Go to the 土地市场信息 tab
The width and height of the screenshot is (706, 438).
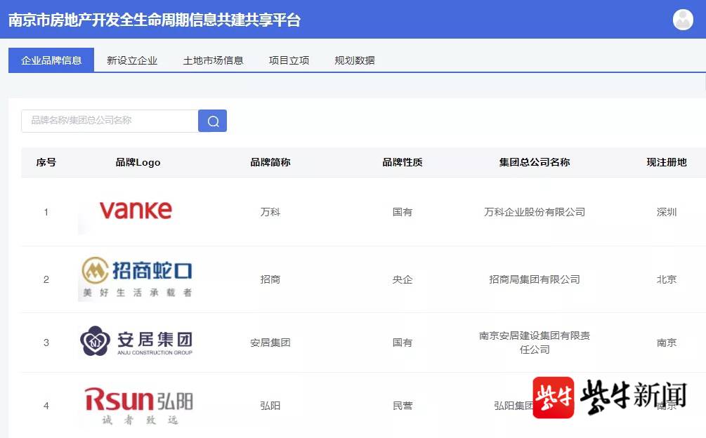point(213,60)
